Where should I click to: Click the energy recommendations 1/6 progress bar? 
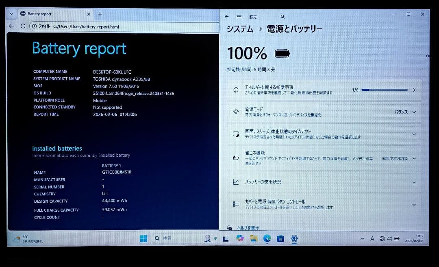pos(384,90)
